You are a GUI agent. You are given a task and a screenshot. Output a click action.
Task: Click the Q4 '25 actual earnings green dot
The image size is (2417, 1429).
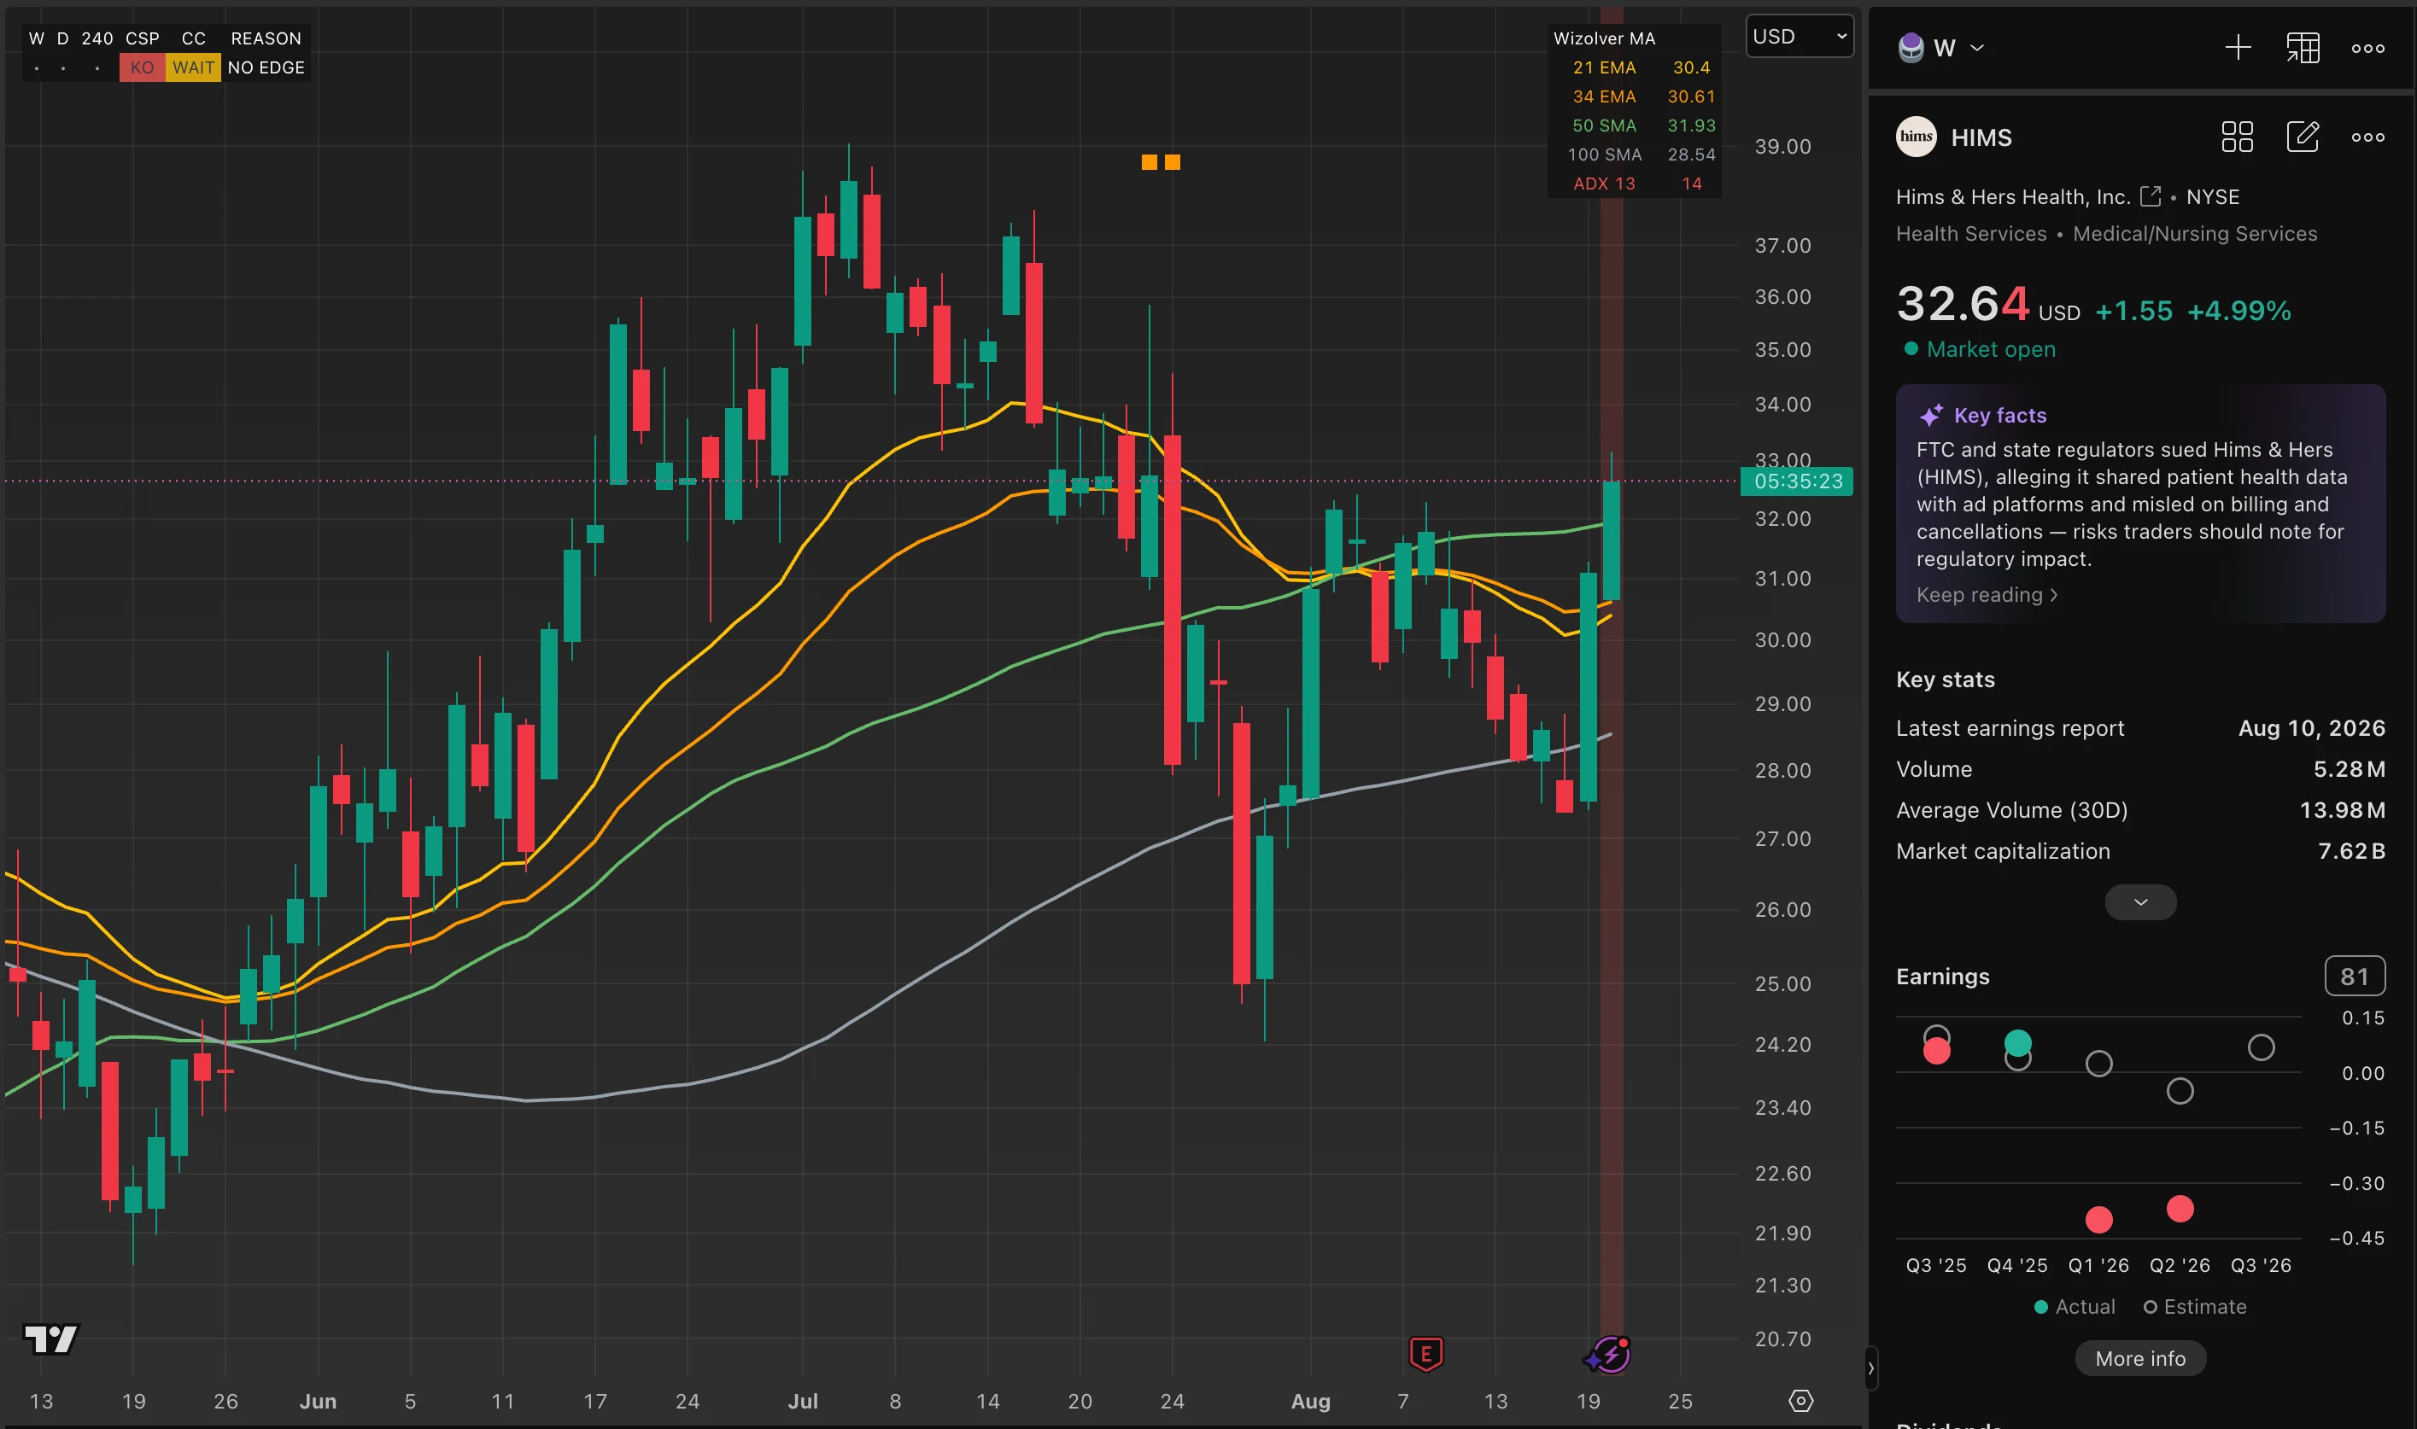[2017, 1043]
